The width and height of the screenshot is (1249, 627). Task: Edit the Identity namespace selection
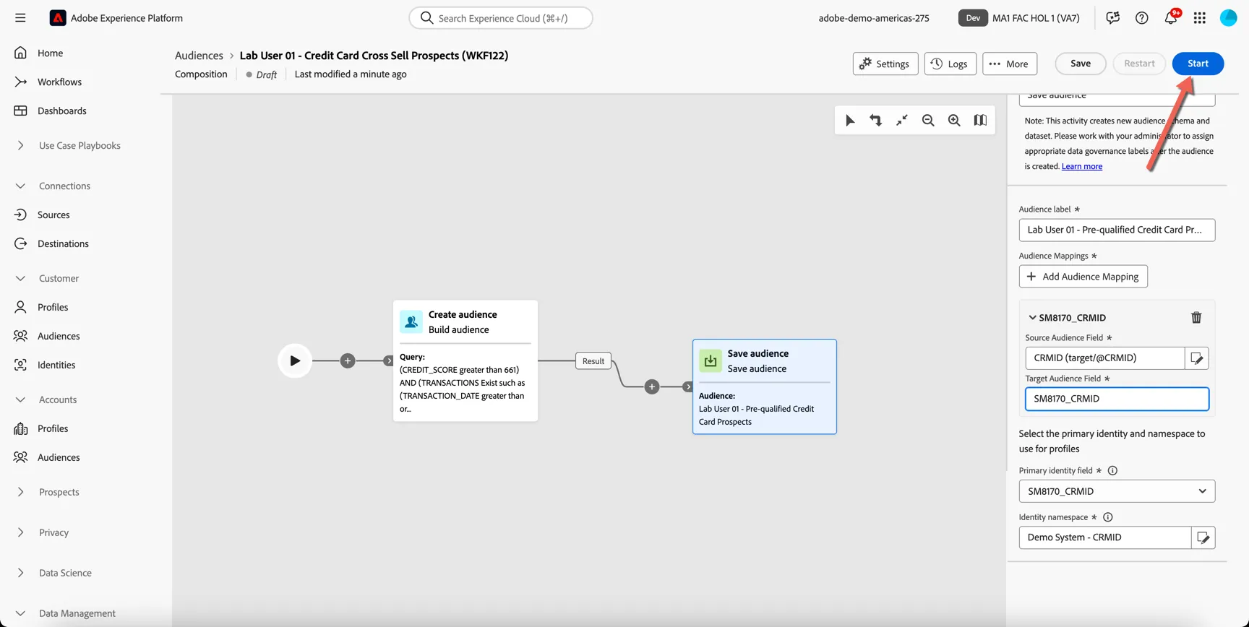[x=1203, y=537]
